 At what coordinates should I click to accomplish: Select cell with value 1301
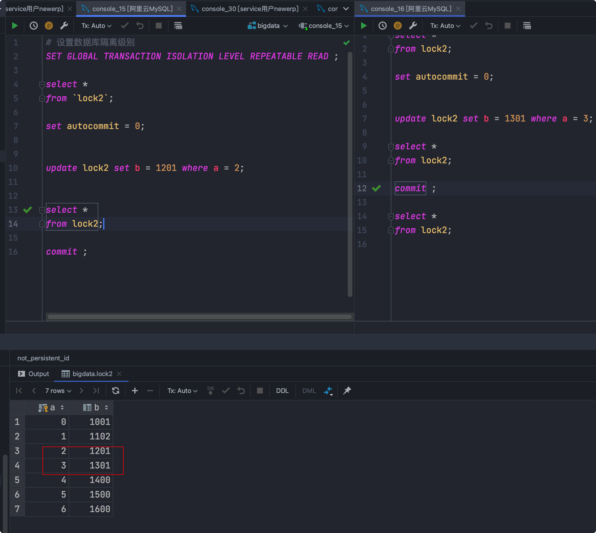click(x=100, y=465)
